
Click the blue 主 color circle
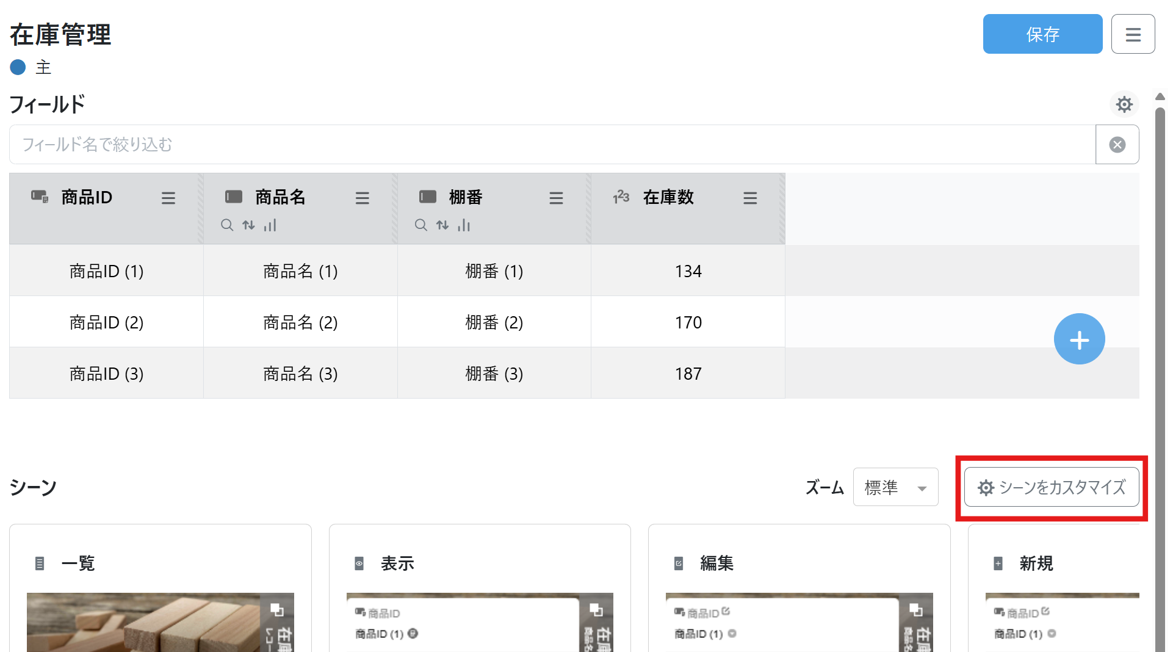(18, 67)
